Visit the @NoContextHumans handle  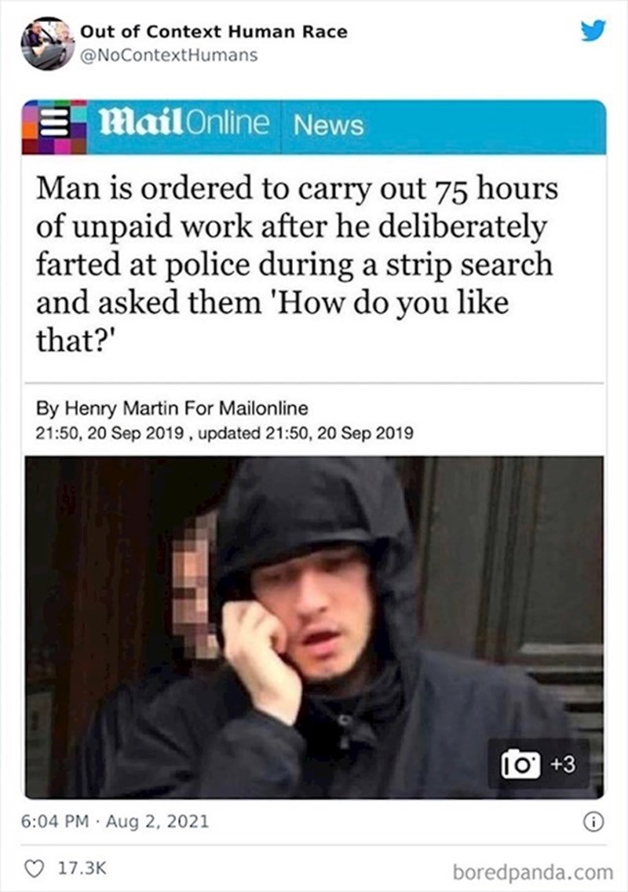tap(169, 55)
